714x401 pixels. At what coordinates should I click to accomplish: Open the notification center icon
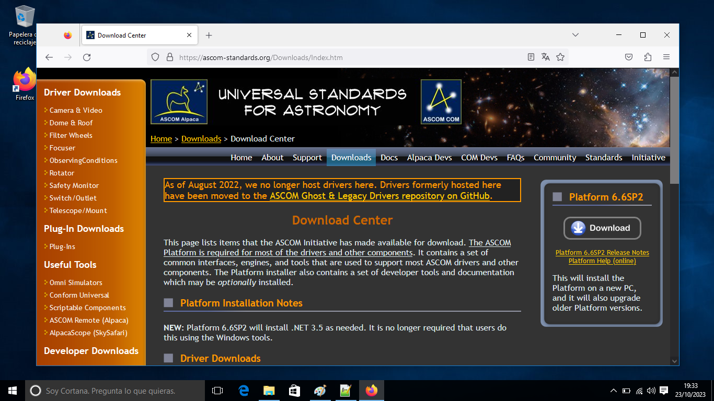pyautogui.click(x=664, y=391)
